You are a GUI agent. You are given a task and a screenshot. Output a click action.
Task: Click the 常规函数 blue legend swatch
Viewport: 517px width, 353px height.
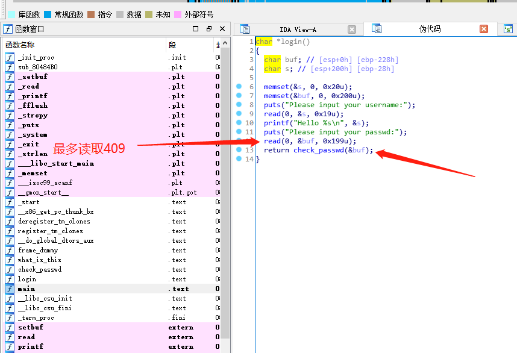(48, 14)
